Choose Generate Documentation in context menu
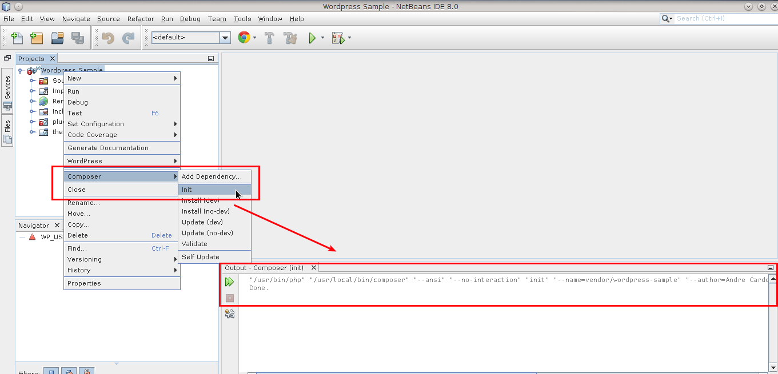The width and height of the screenshot is (778, 374). coord(122,148)
